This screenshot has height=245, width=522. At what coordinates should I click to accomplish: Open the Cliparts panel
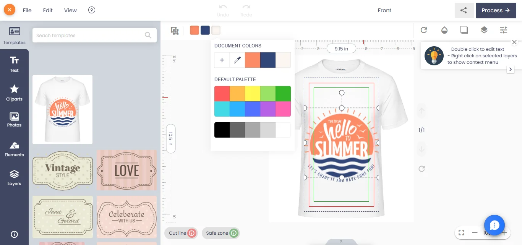click(14, 93)
